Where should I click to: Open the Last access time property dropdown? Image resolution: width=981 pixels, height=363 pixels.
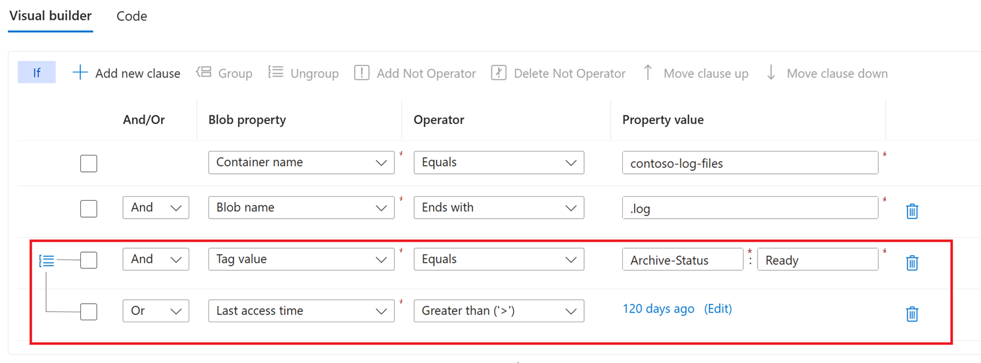tap(302, 311)
